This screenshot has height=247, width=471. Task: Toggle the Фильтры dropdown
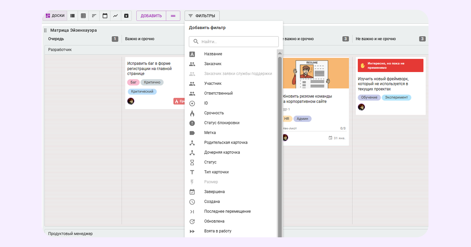[x=202, y=16]
